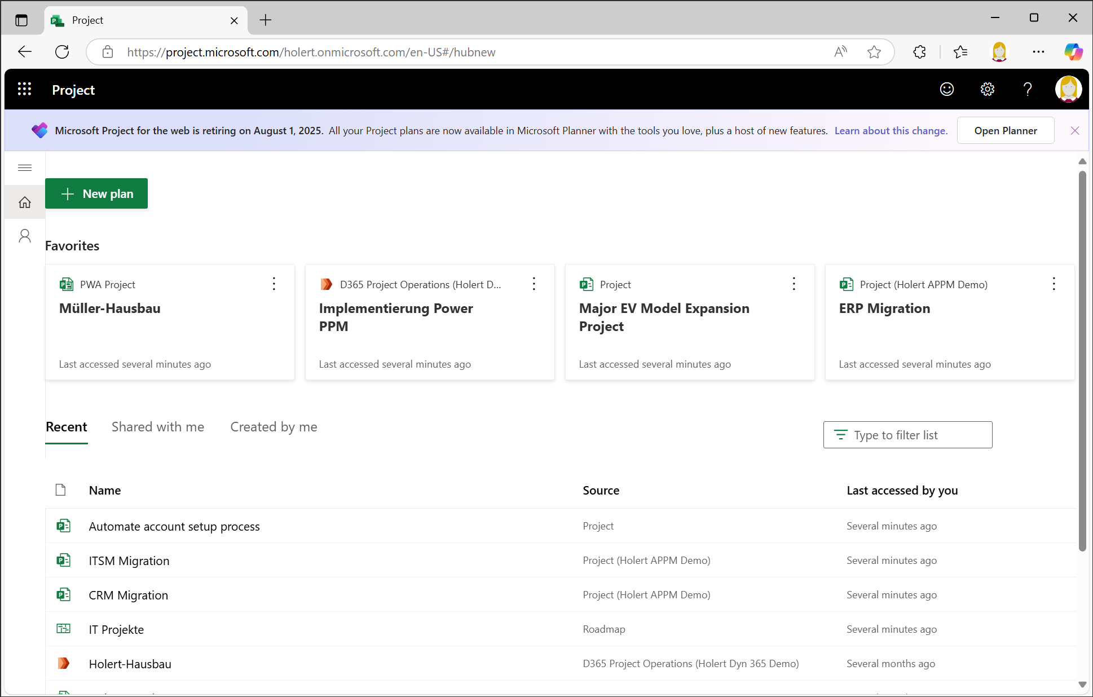Open the browser profile avatar

(999, 52)
